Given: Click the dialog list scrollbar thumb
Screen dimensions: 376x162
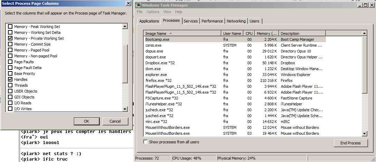Looking at the screenshot, I should (x=125, y=64).
